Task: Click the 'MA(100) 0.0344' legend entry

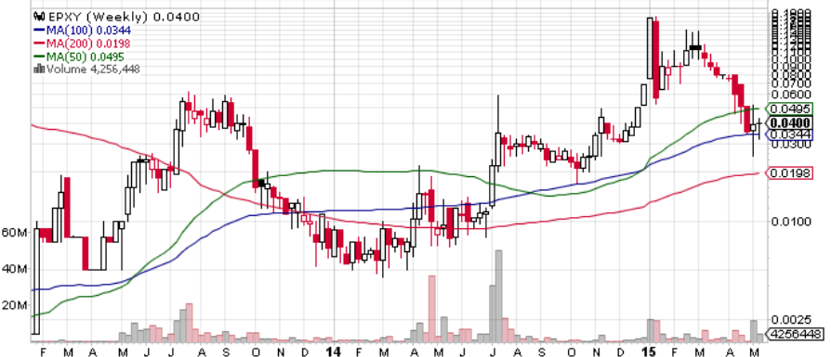Action: pos(89,31)
